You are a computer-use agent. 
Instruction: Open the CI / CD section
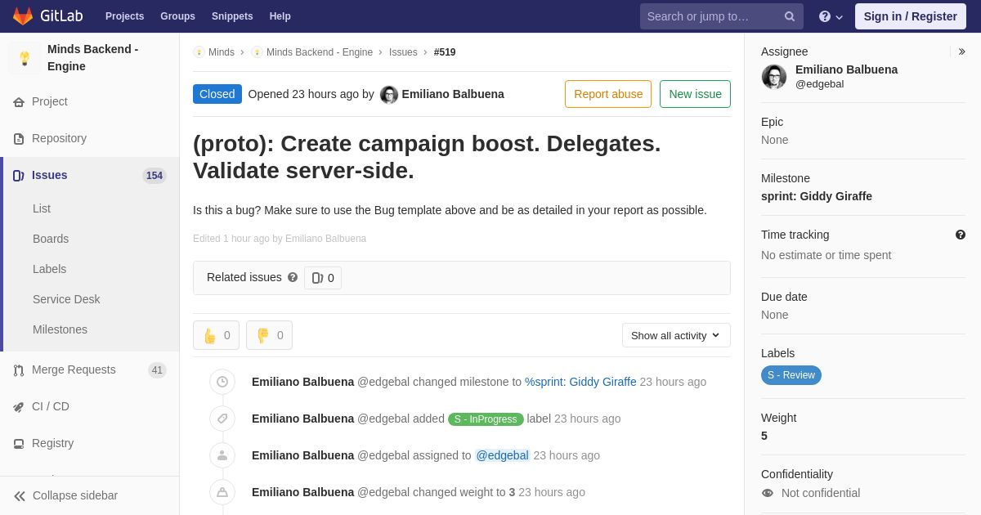click(50, 406)
